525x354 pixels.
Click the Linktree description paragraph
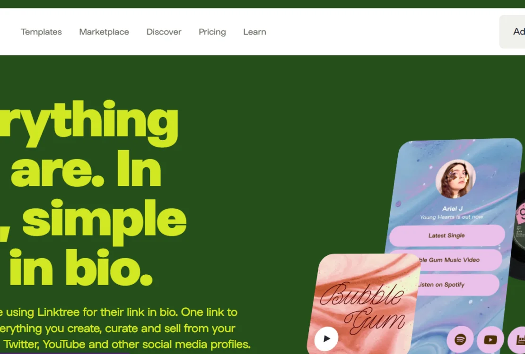124,328
